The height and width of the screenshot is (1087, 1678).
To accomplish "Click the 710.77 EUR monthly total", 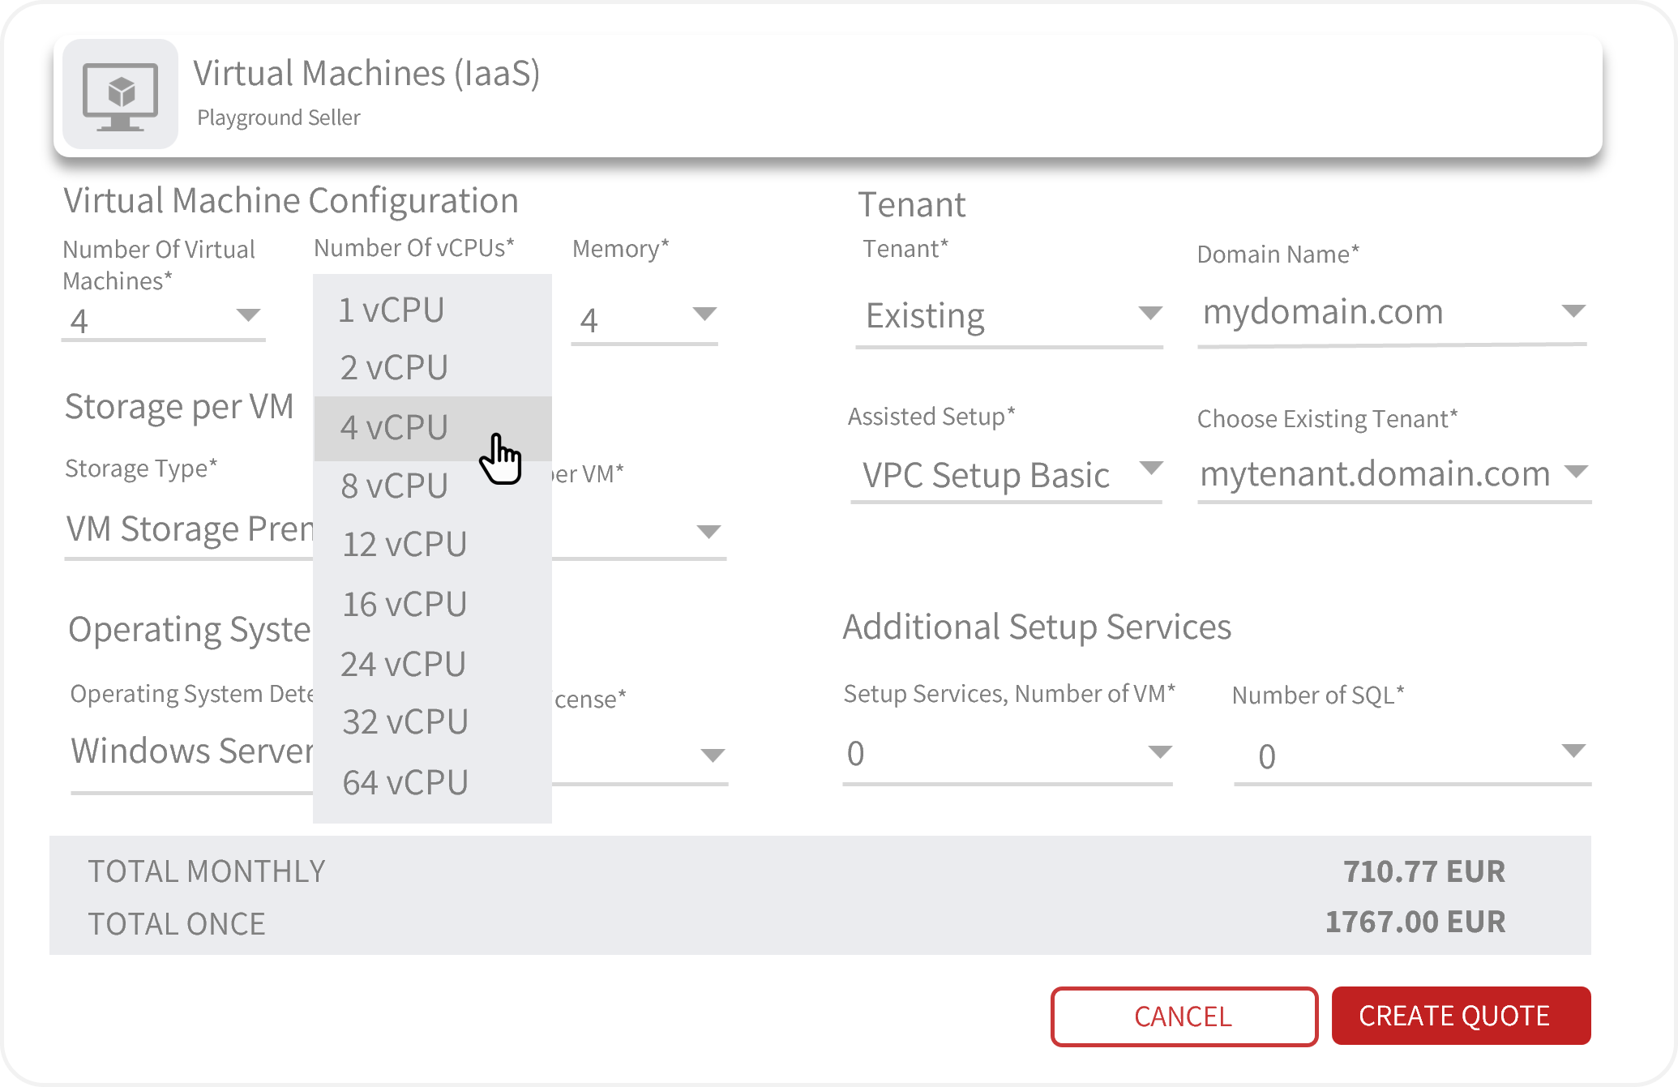I will tap(1423, 872).
